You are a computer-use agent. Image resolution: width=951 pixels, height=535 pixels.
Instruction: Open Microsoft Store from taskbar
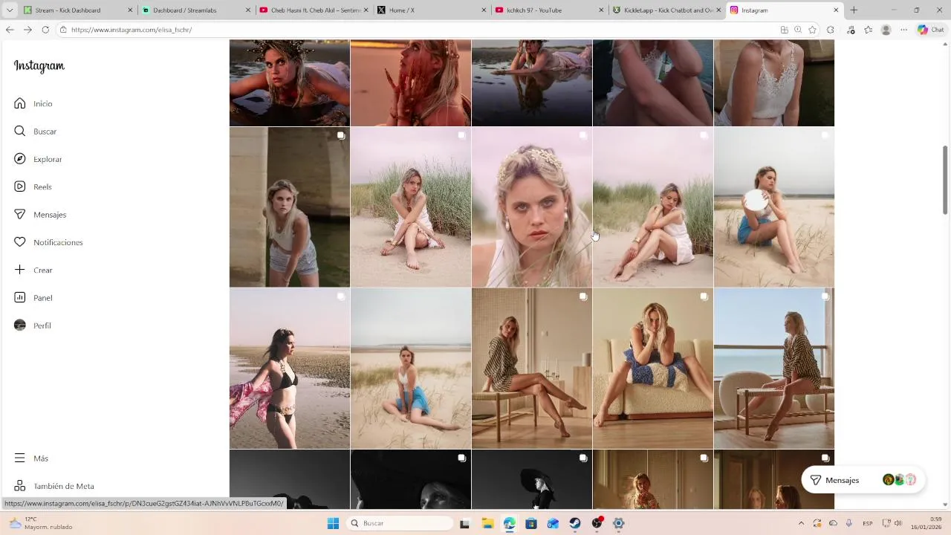(531, 523)
